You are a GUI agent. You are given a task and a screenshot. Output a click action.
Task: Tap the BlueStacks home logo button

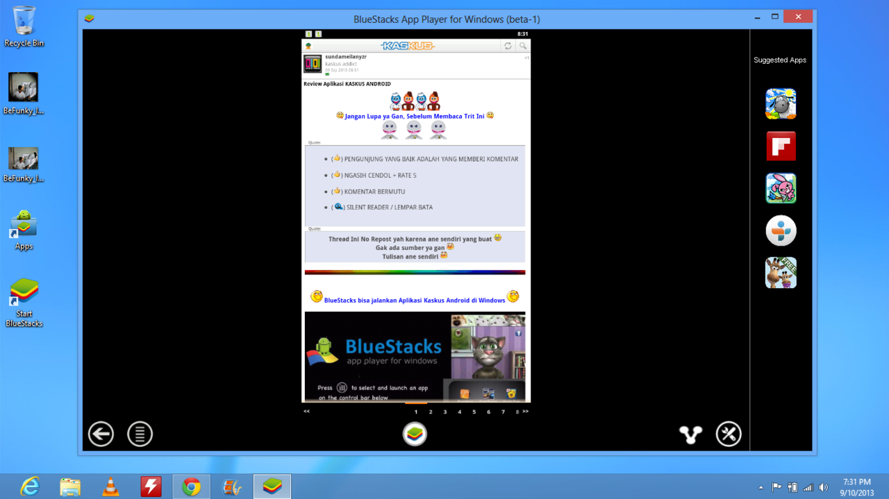pos(415,434)
